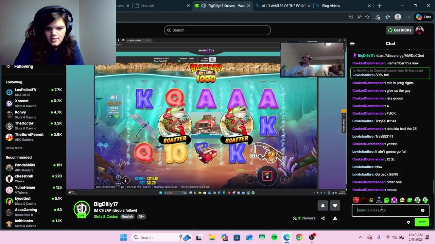This screenshot has width=435, height=244.
Task: Collapse the chat panel arrow icon
Action: tap(352, 43)
